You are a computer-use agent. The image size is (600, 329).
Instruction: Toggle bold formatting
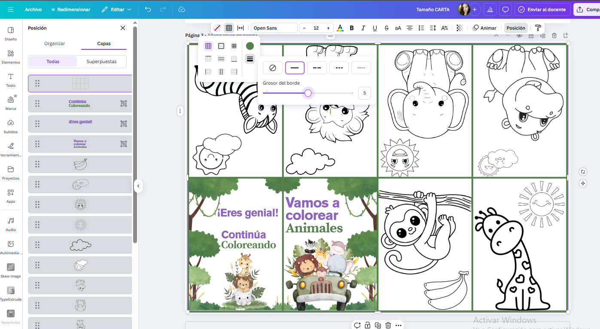pyautogui.click(x=352, y=28)
